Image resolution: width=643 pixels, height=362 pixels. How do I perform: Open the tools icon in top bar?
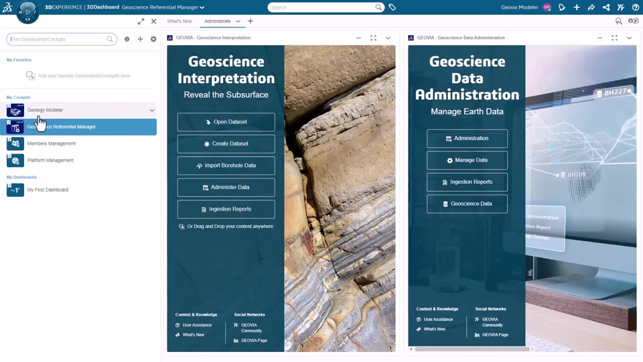coord(621,7)
